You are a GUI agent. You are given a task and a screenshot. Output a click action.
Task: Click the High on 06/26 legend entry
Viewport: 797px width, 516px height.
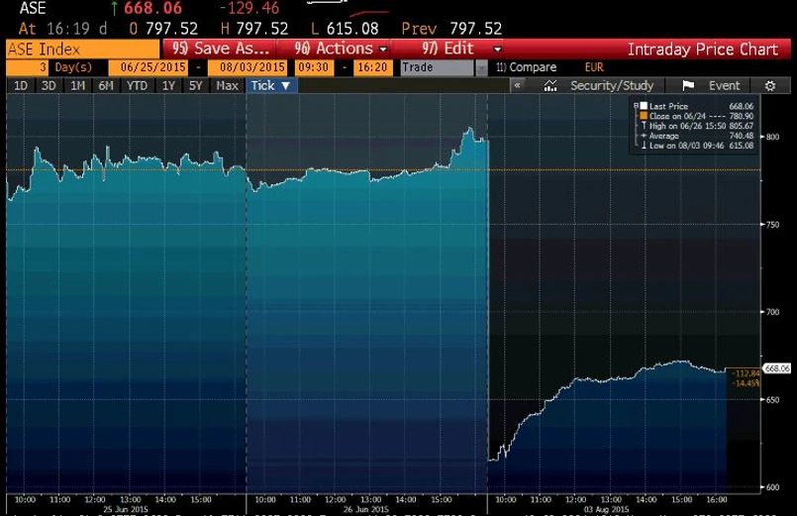(697, 126)
